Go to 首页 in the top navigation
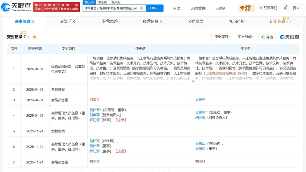This screenshot has width=306, height=172. tap(177, 8)
